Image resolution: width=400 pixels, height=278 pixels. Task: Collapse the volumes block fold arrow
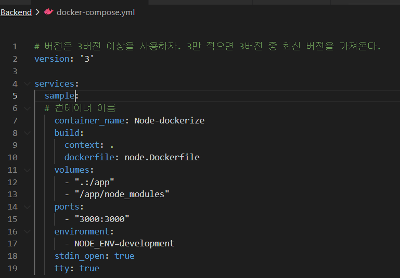tap(27, 170)
